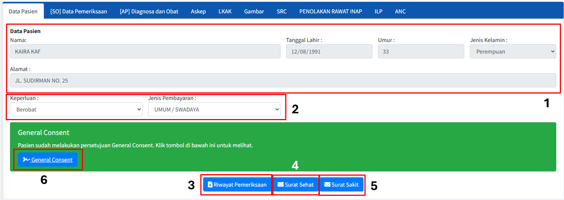The height and width of the screenshot is (200, 564).
Task: Click the file icon on Riwayat Pemeriksaan
Action: click(x=210, y=185)
